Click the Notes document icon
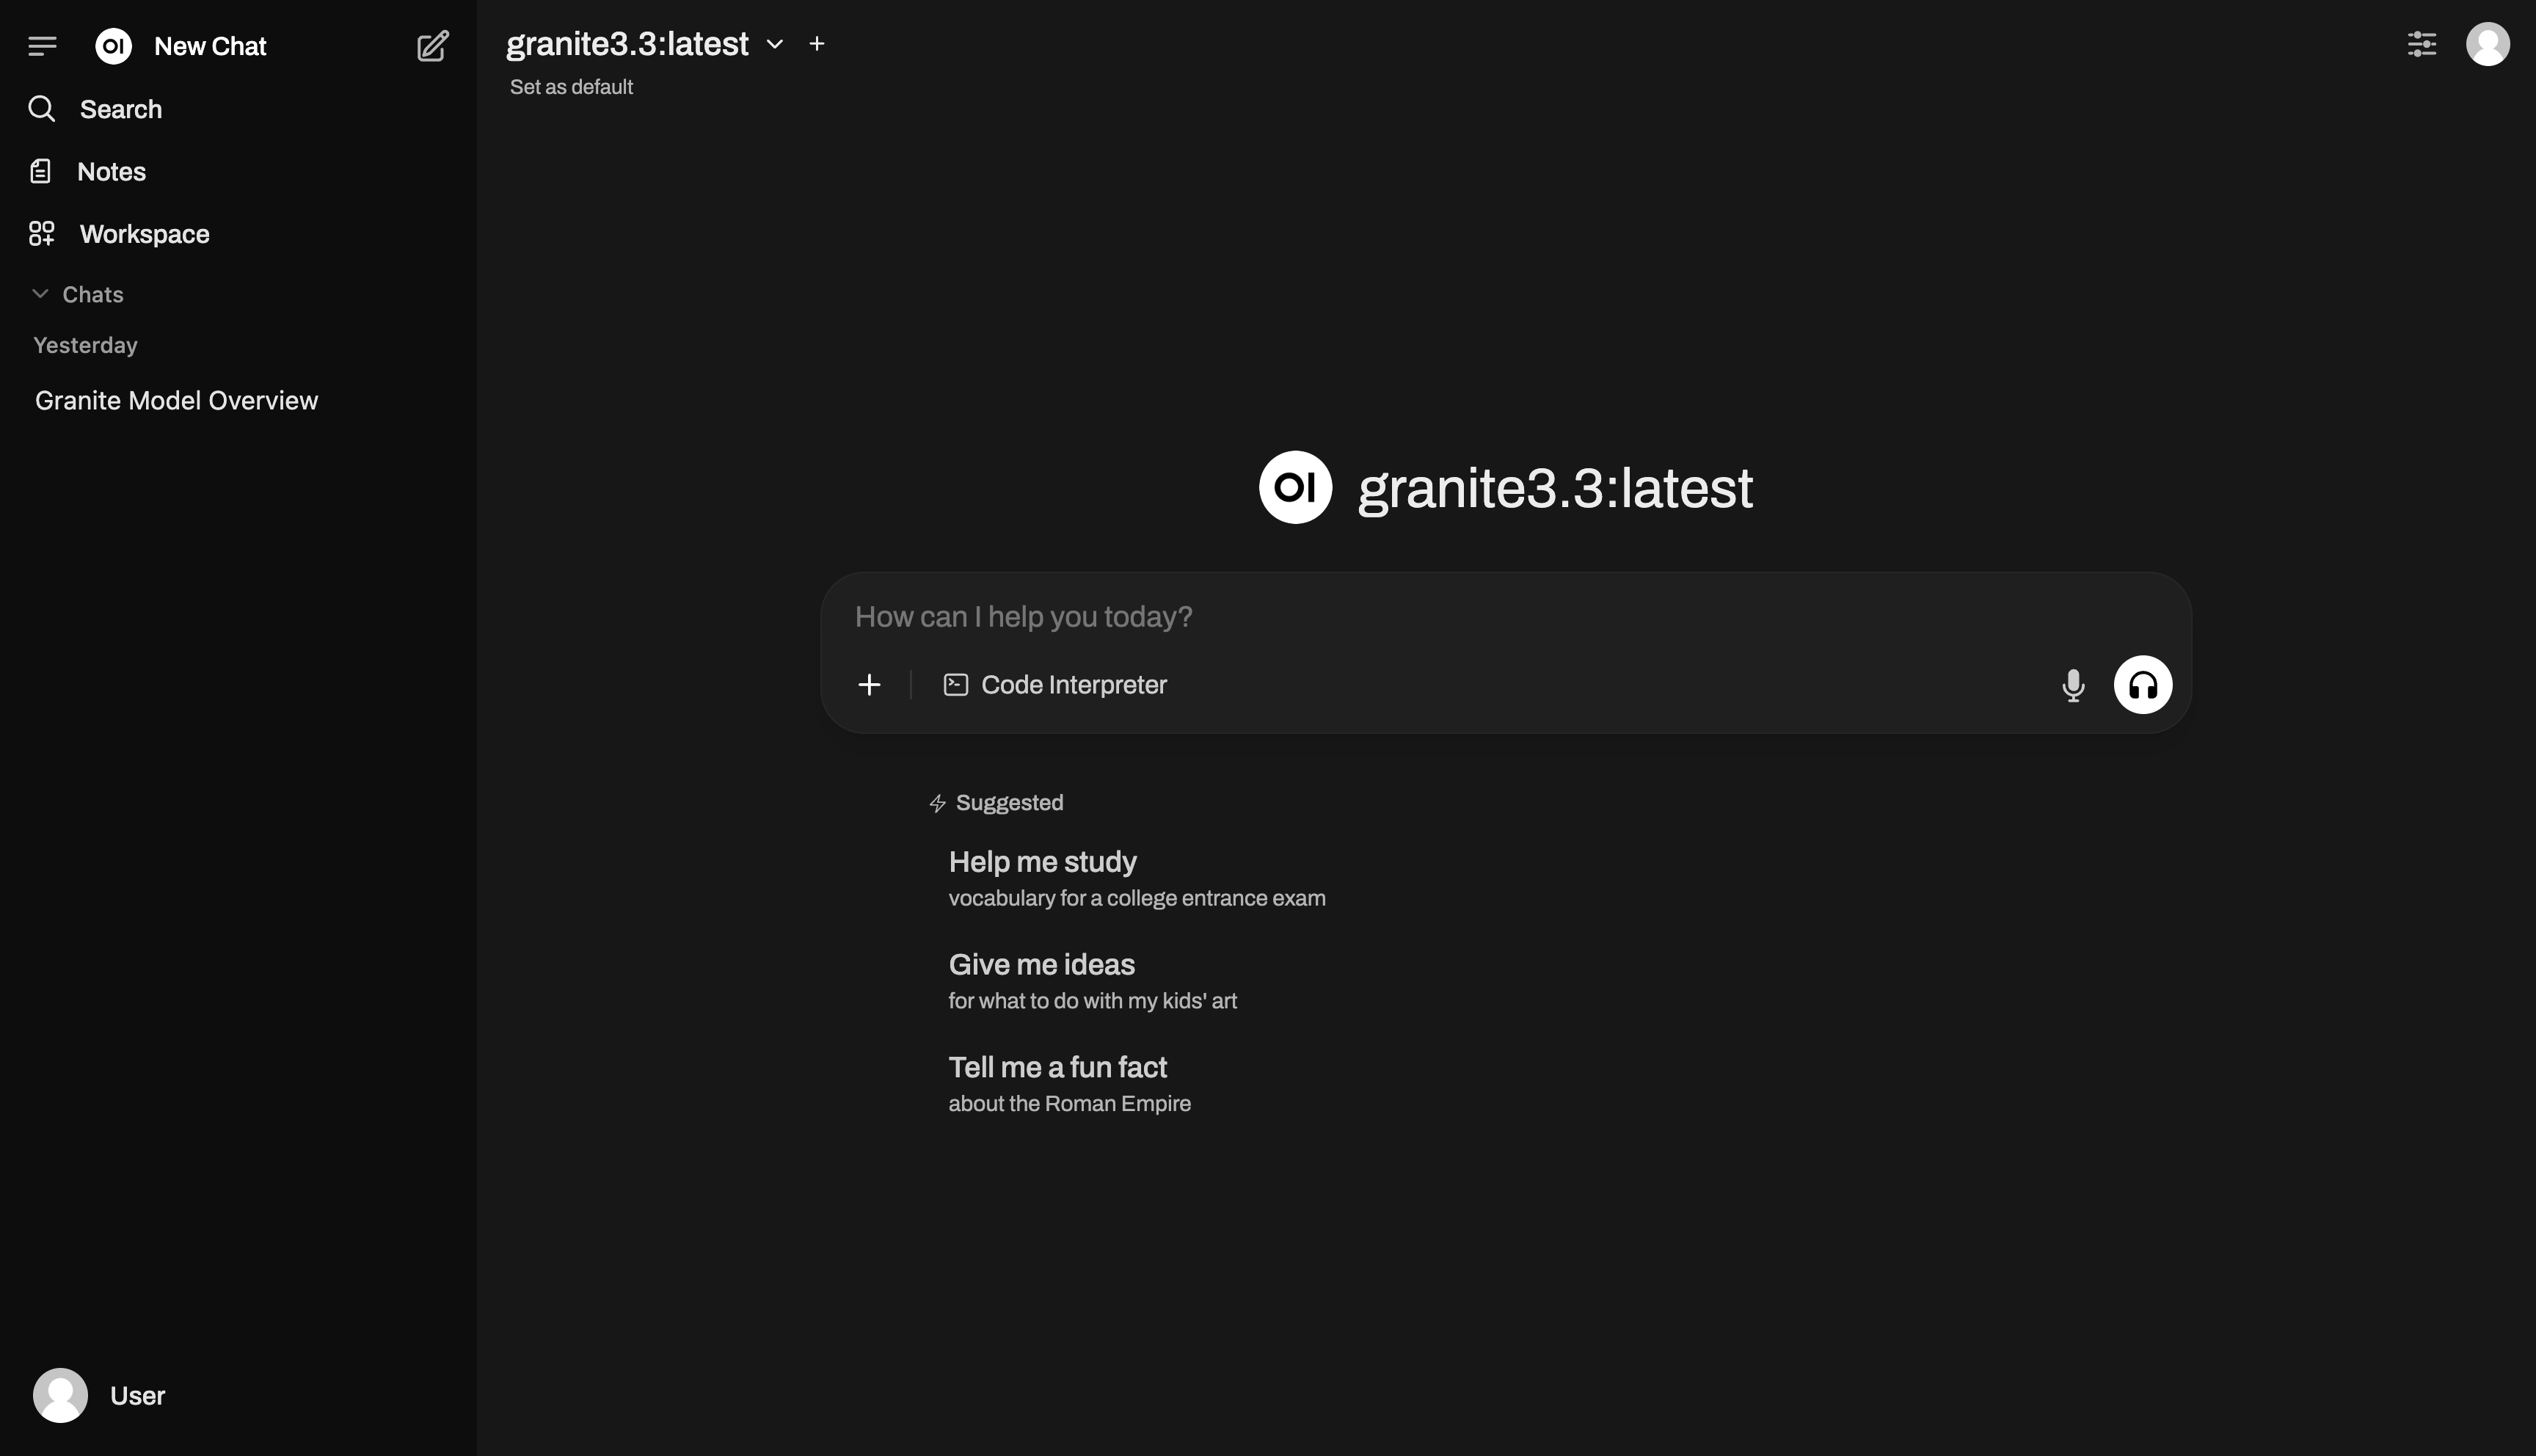2536x1456 pixels. (x=40, y=171)
